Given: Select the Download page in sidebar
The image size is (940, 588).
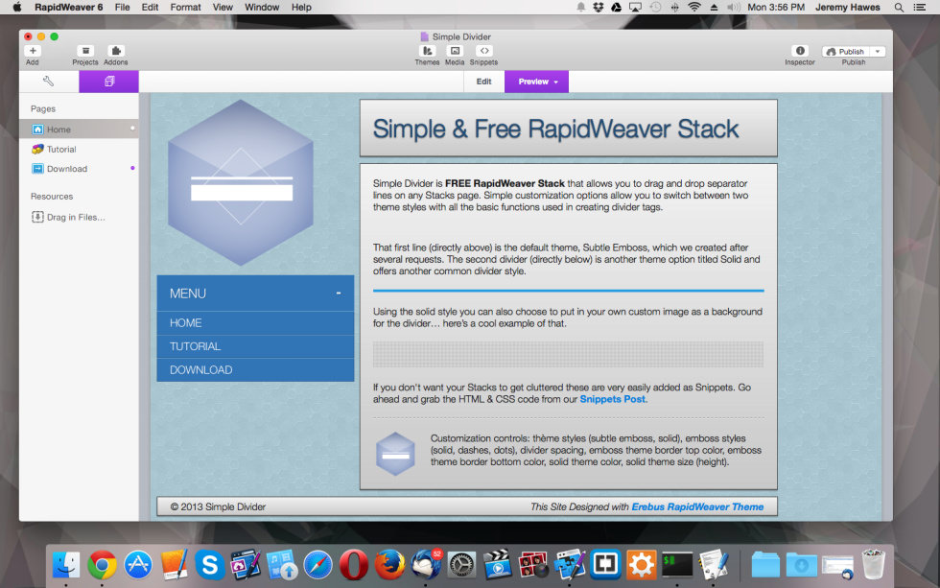Looking at the screenshot, I should [79, 169].
